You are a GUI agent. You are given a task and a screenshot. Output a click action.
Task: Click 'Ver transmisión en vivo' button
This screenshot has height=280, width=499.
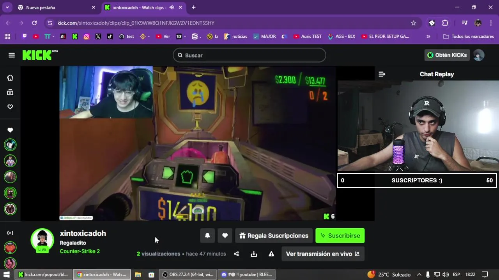click(x=323, y=254)
